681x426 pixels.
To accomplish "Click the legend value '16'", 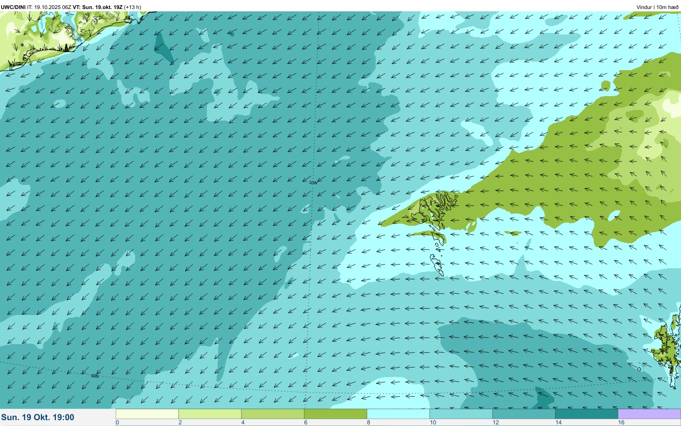I will point(621,422).
